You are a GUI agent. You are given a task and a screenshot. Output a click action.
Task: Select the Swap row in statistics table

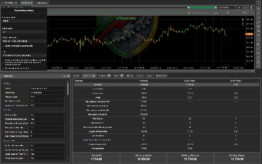coord(167,97)
